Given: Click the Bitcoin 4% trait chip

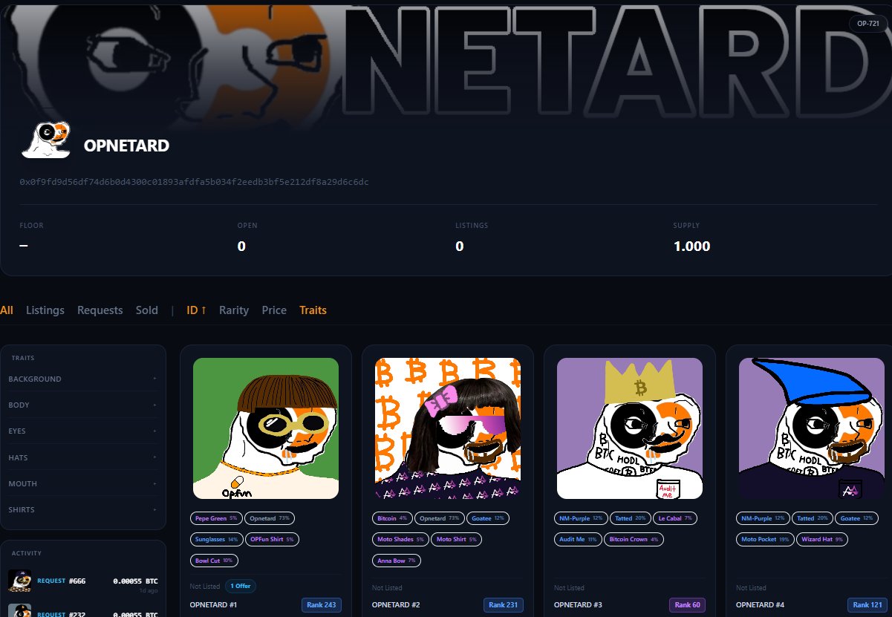Looking at the screenshot, I should point(393,518).
